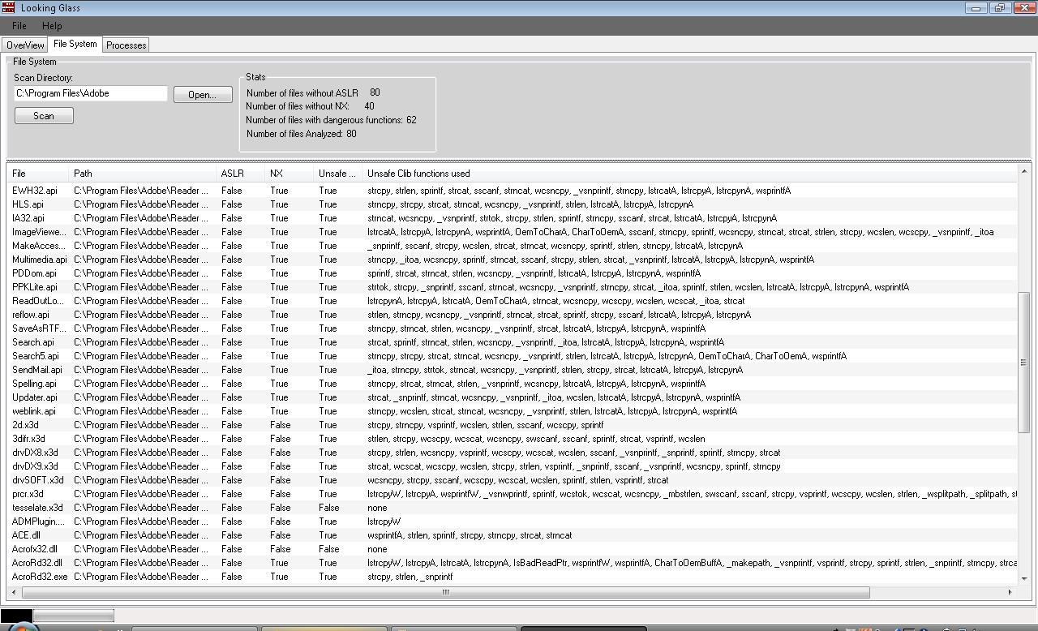Select the 2d.x3d row
This screenshot has width=1038, height=631.
[x=513, y=425]
